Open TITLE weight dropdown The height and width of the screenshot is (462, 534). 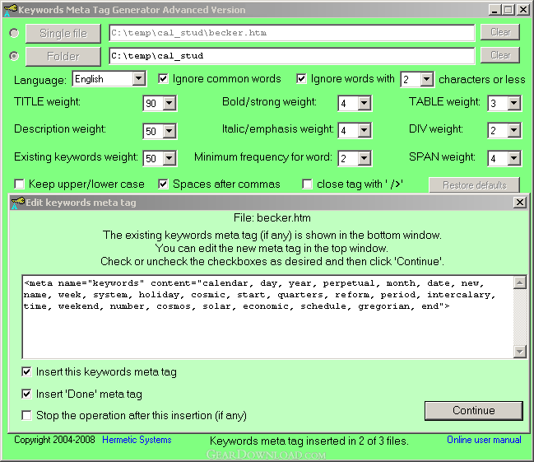tap(169, 103)
